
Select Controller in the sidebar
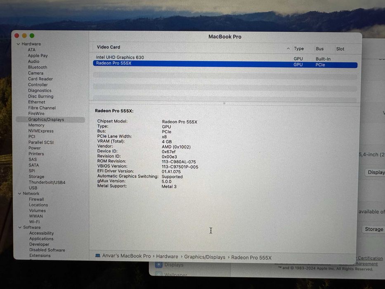click(38, 85)
